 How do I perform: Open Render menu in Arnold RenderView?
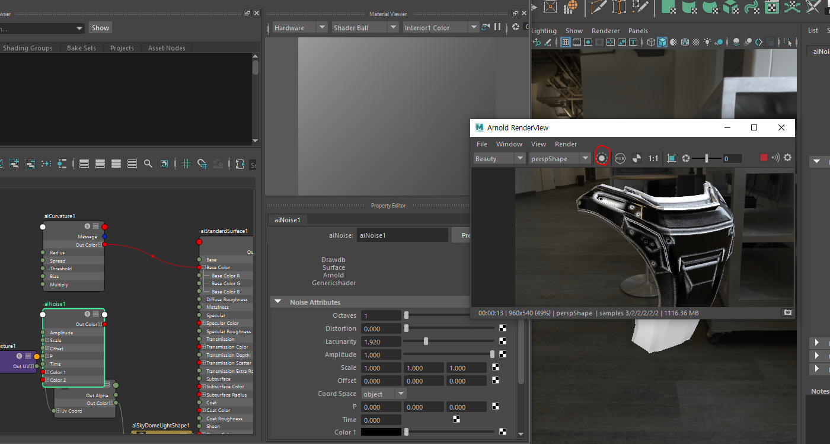566,144
